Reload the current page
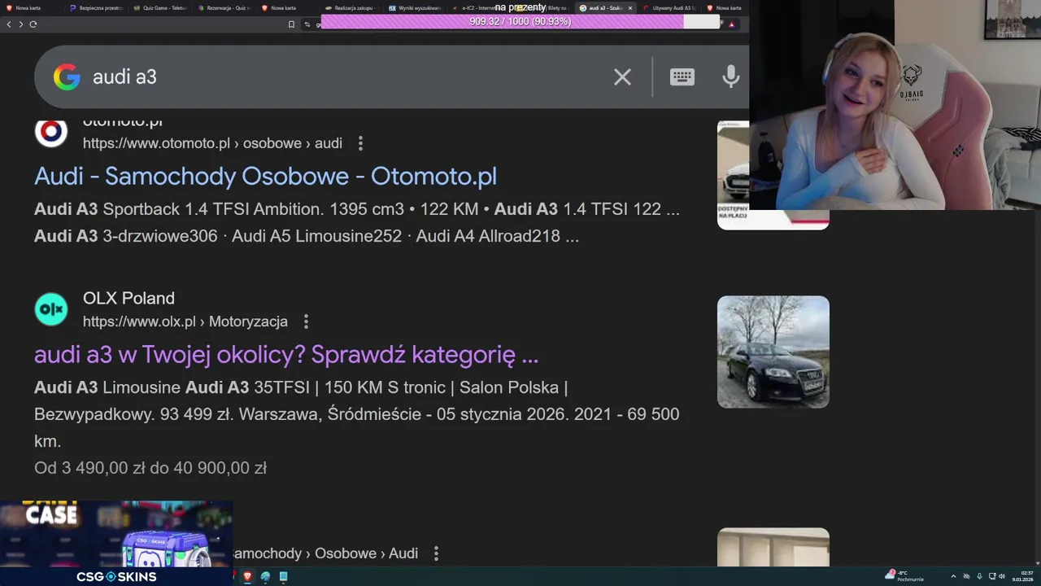This screenshot has height=586, width=1041. coord(33,24)
